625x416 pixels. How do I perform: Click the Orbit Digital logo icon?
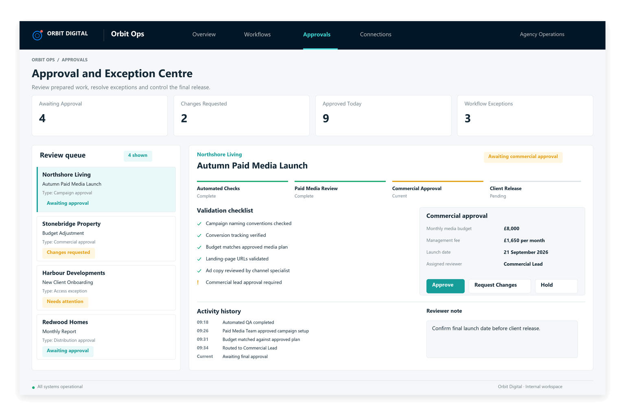coord(37,35)
